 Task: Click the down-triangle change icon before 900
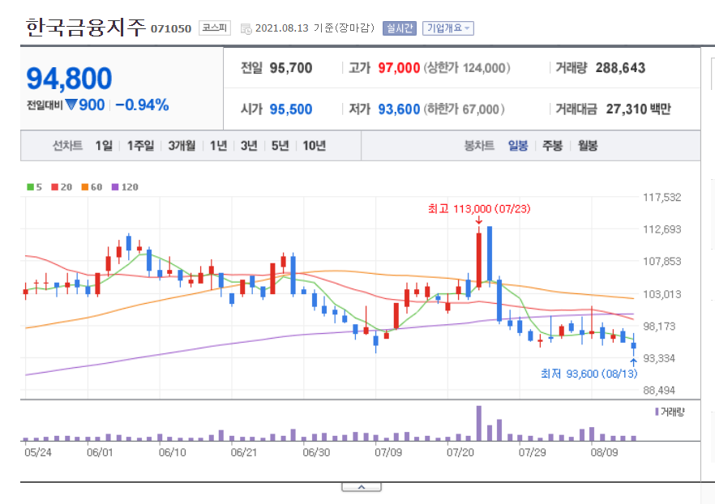[x=71, y=105]
